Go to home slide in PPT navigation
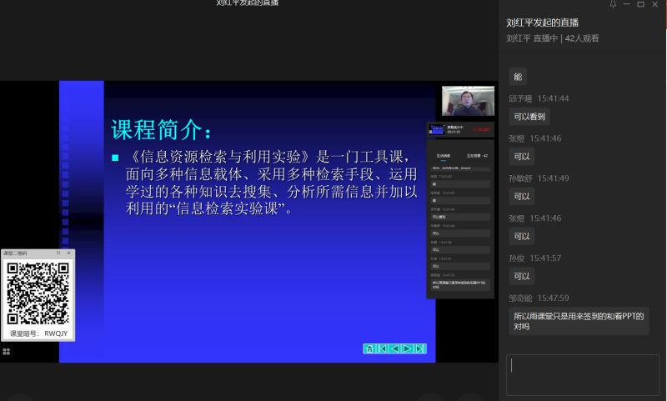The image size is (667, 401). coord(369,348)
